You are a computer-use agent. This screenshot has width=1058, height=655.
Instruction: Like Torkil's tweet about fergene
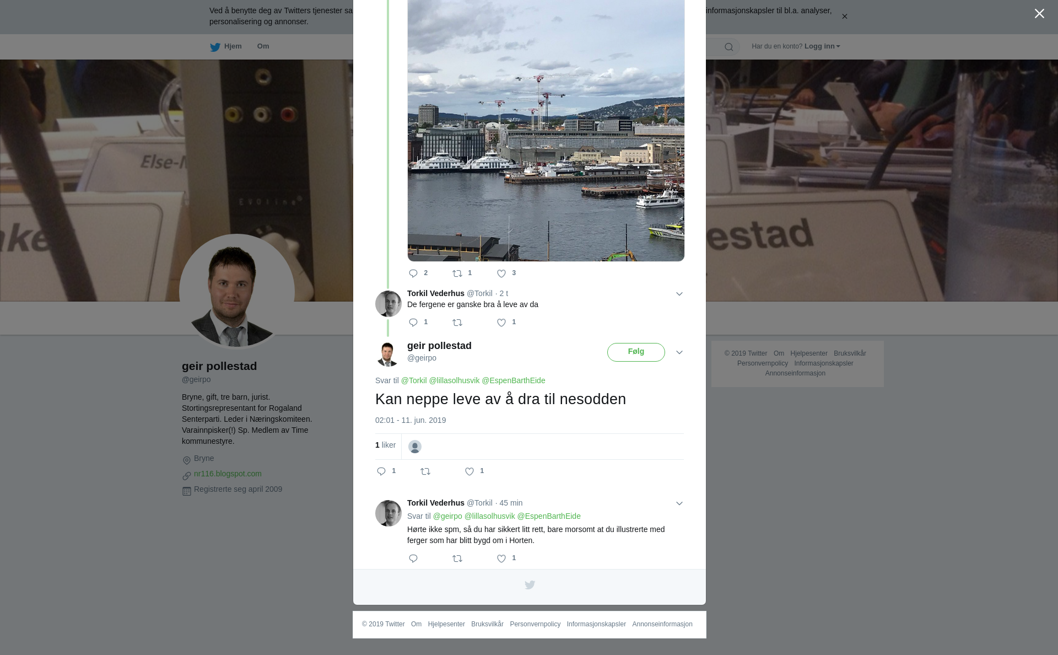pos(501,323)
